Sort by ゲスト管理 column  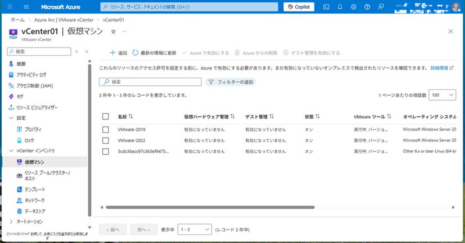click(259, 117)
